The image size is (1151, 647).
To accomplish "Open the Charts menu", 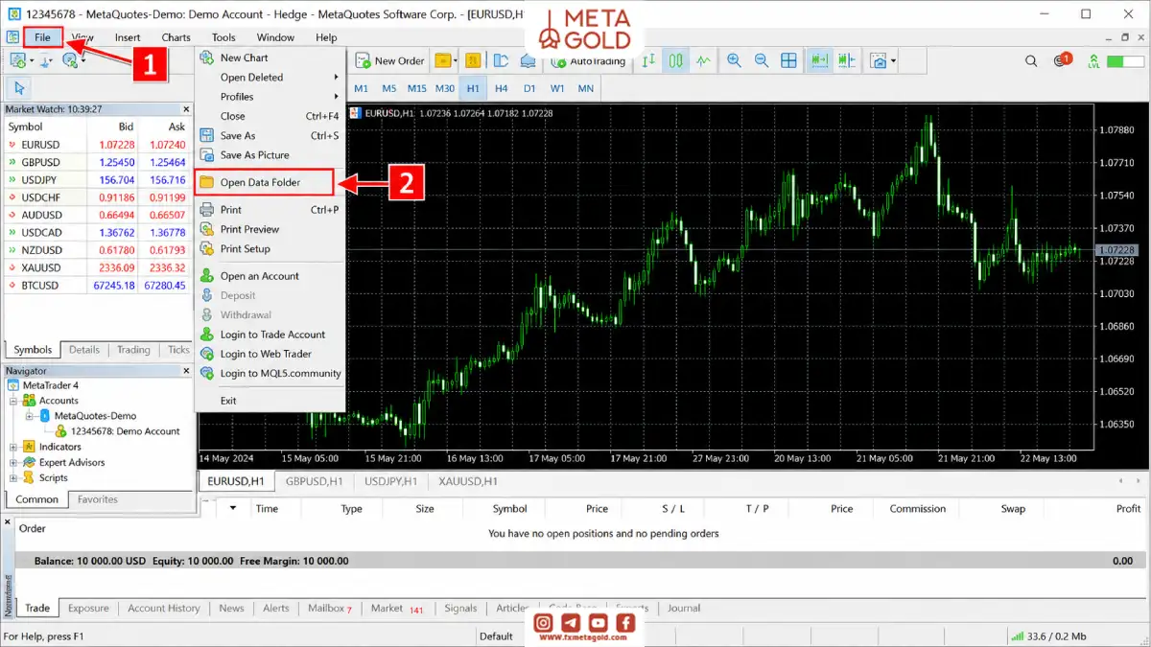I will point(176,37).
